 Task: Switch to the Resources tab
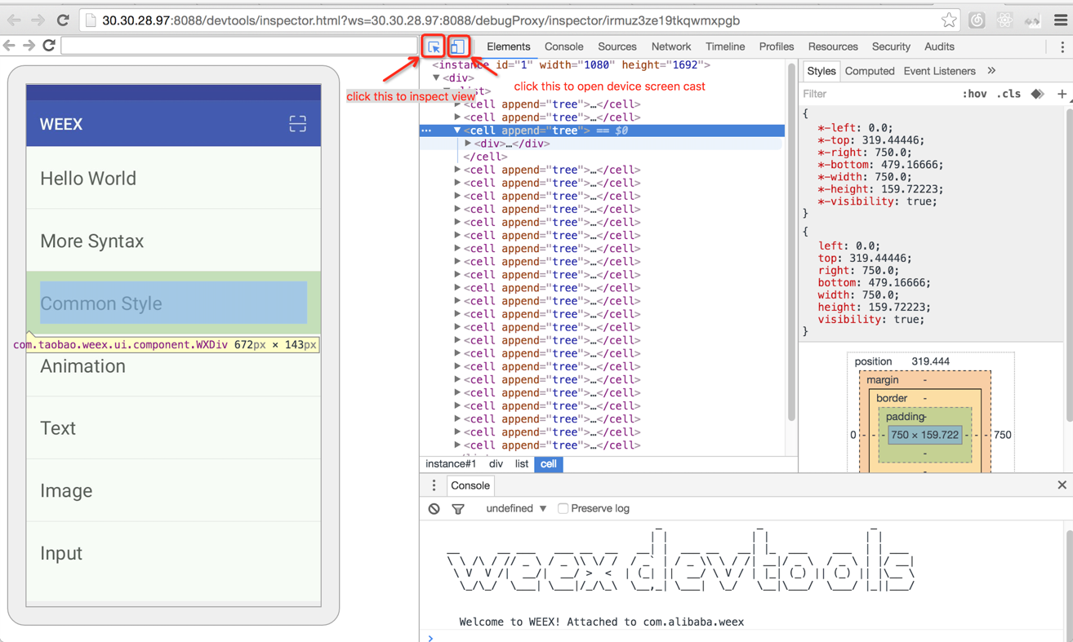click(x=833, y=47)
